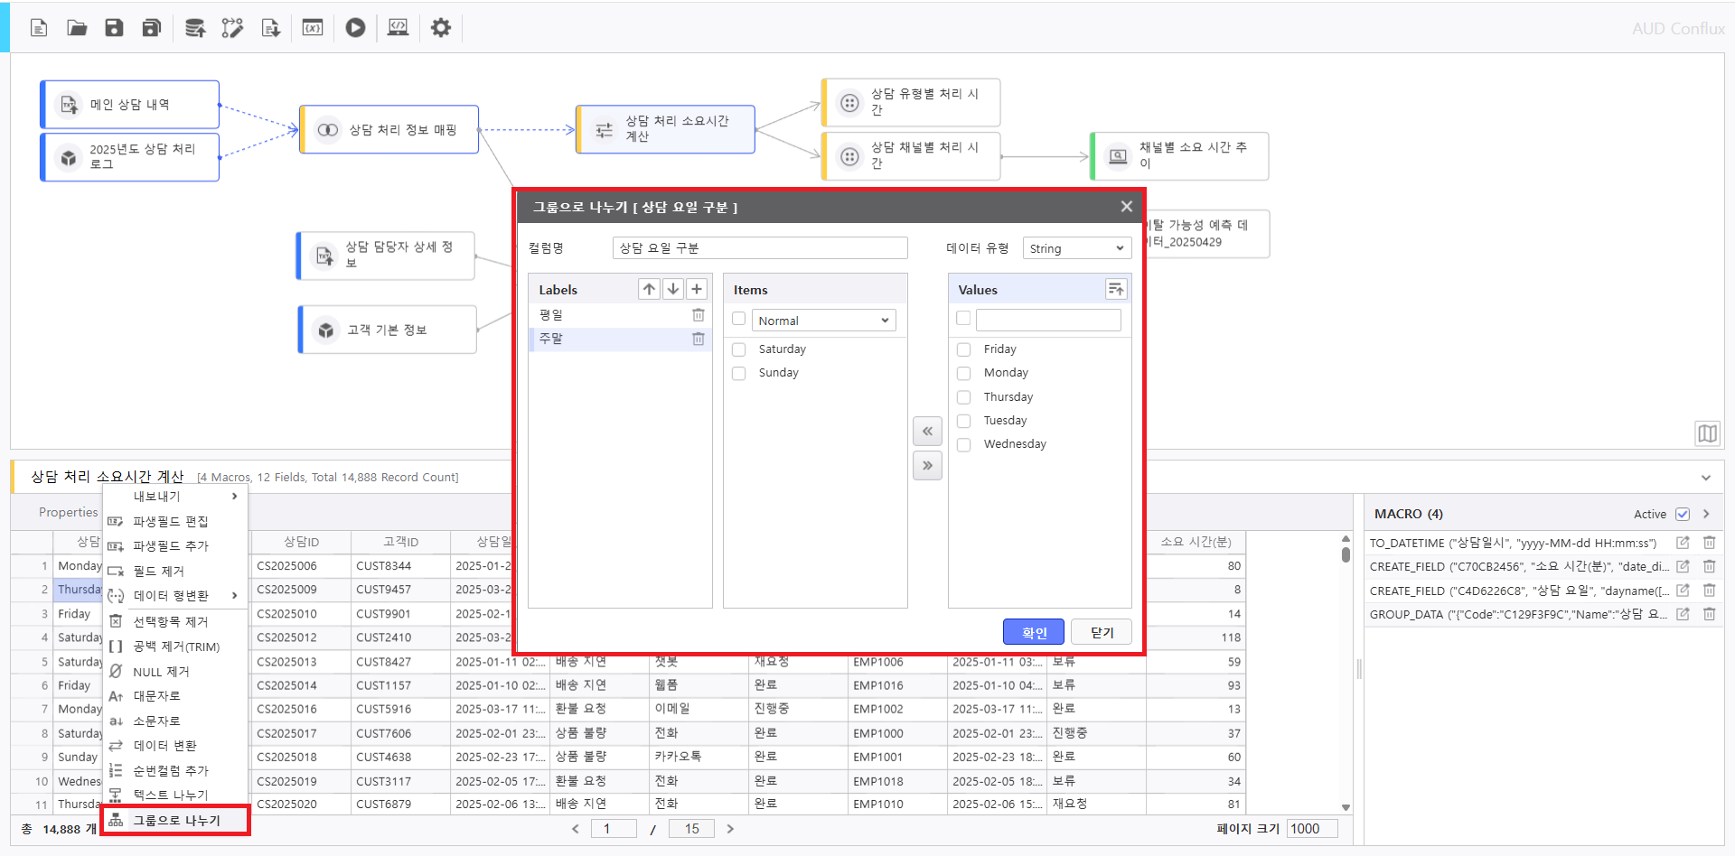Click the 컬럼명 text field
Viewport: 1735px width, 856px height.
pyautogui.click(x=759, y=248)
